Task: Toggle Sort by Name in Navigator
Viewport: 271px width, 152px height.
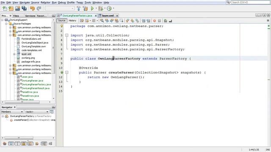Action: (44, 144)
